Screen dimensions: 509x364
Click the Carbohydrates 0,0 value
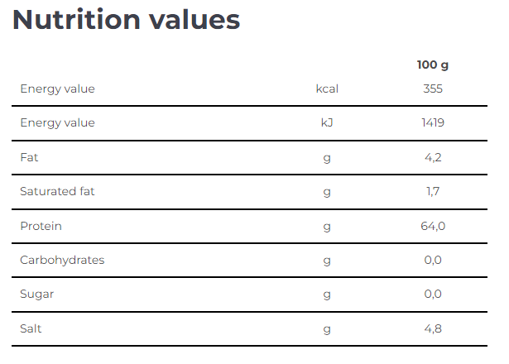pos(433,261)
